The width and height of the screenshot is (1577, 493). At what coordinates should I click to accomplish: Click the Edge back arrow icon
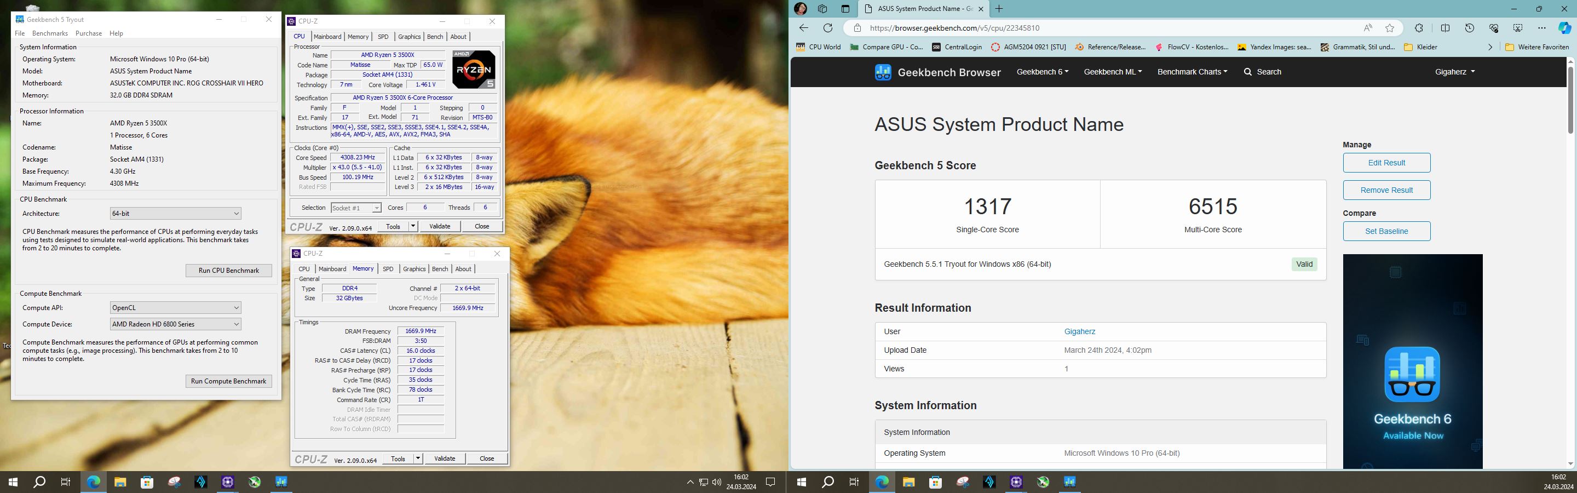click(x=804, y=27)
